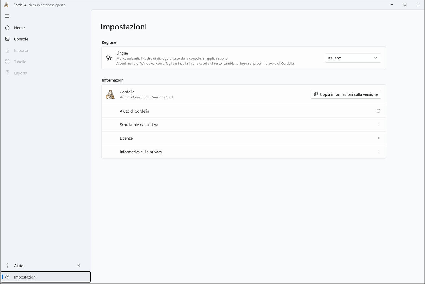
Task: Open Aiuto in the sidebar
Action: click(46, 266)
